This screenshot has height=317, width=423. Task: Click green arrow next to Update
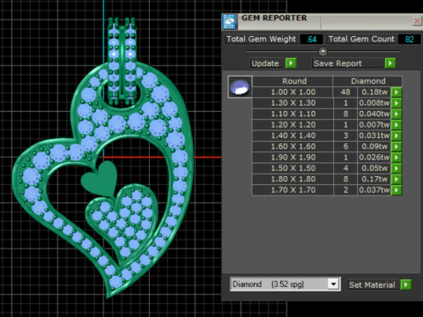[291, 63]
